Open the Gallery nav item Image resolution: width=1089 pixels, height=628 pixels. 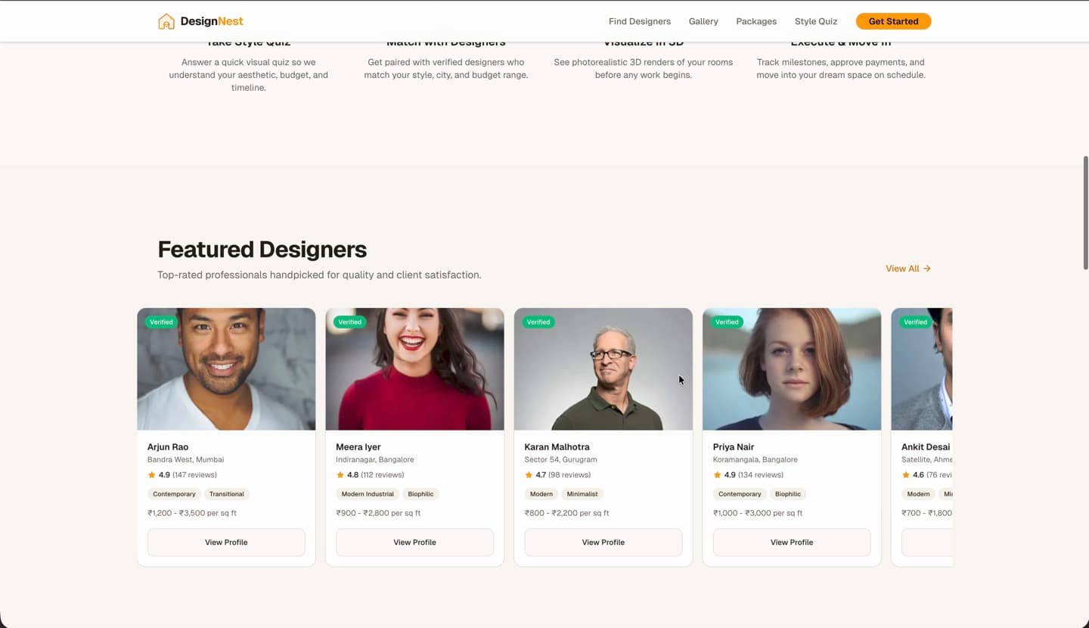point(703,21)
